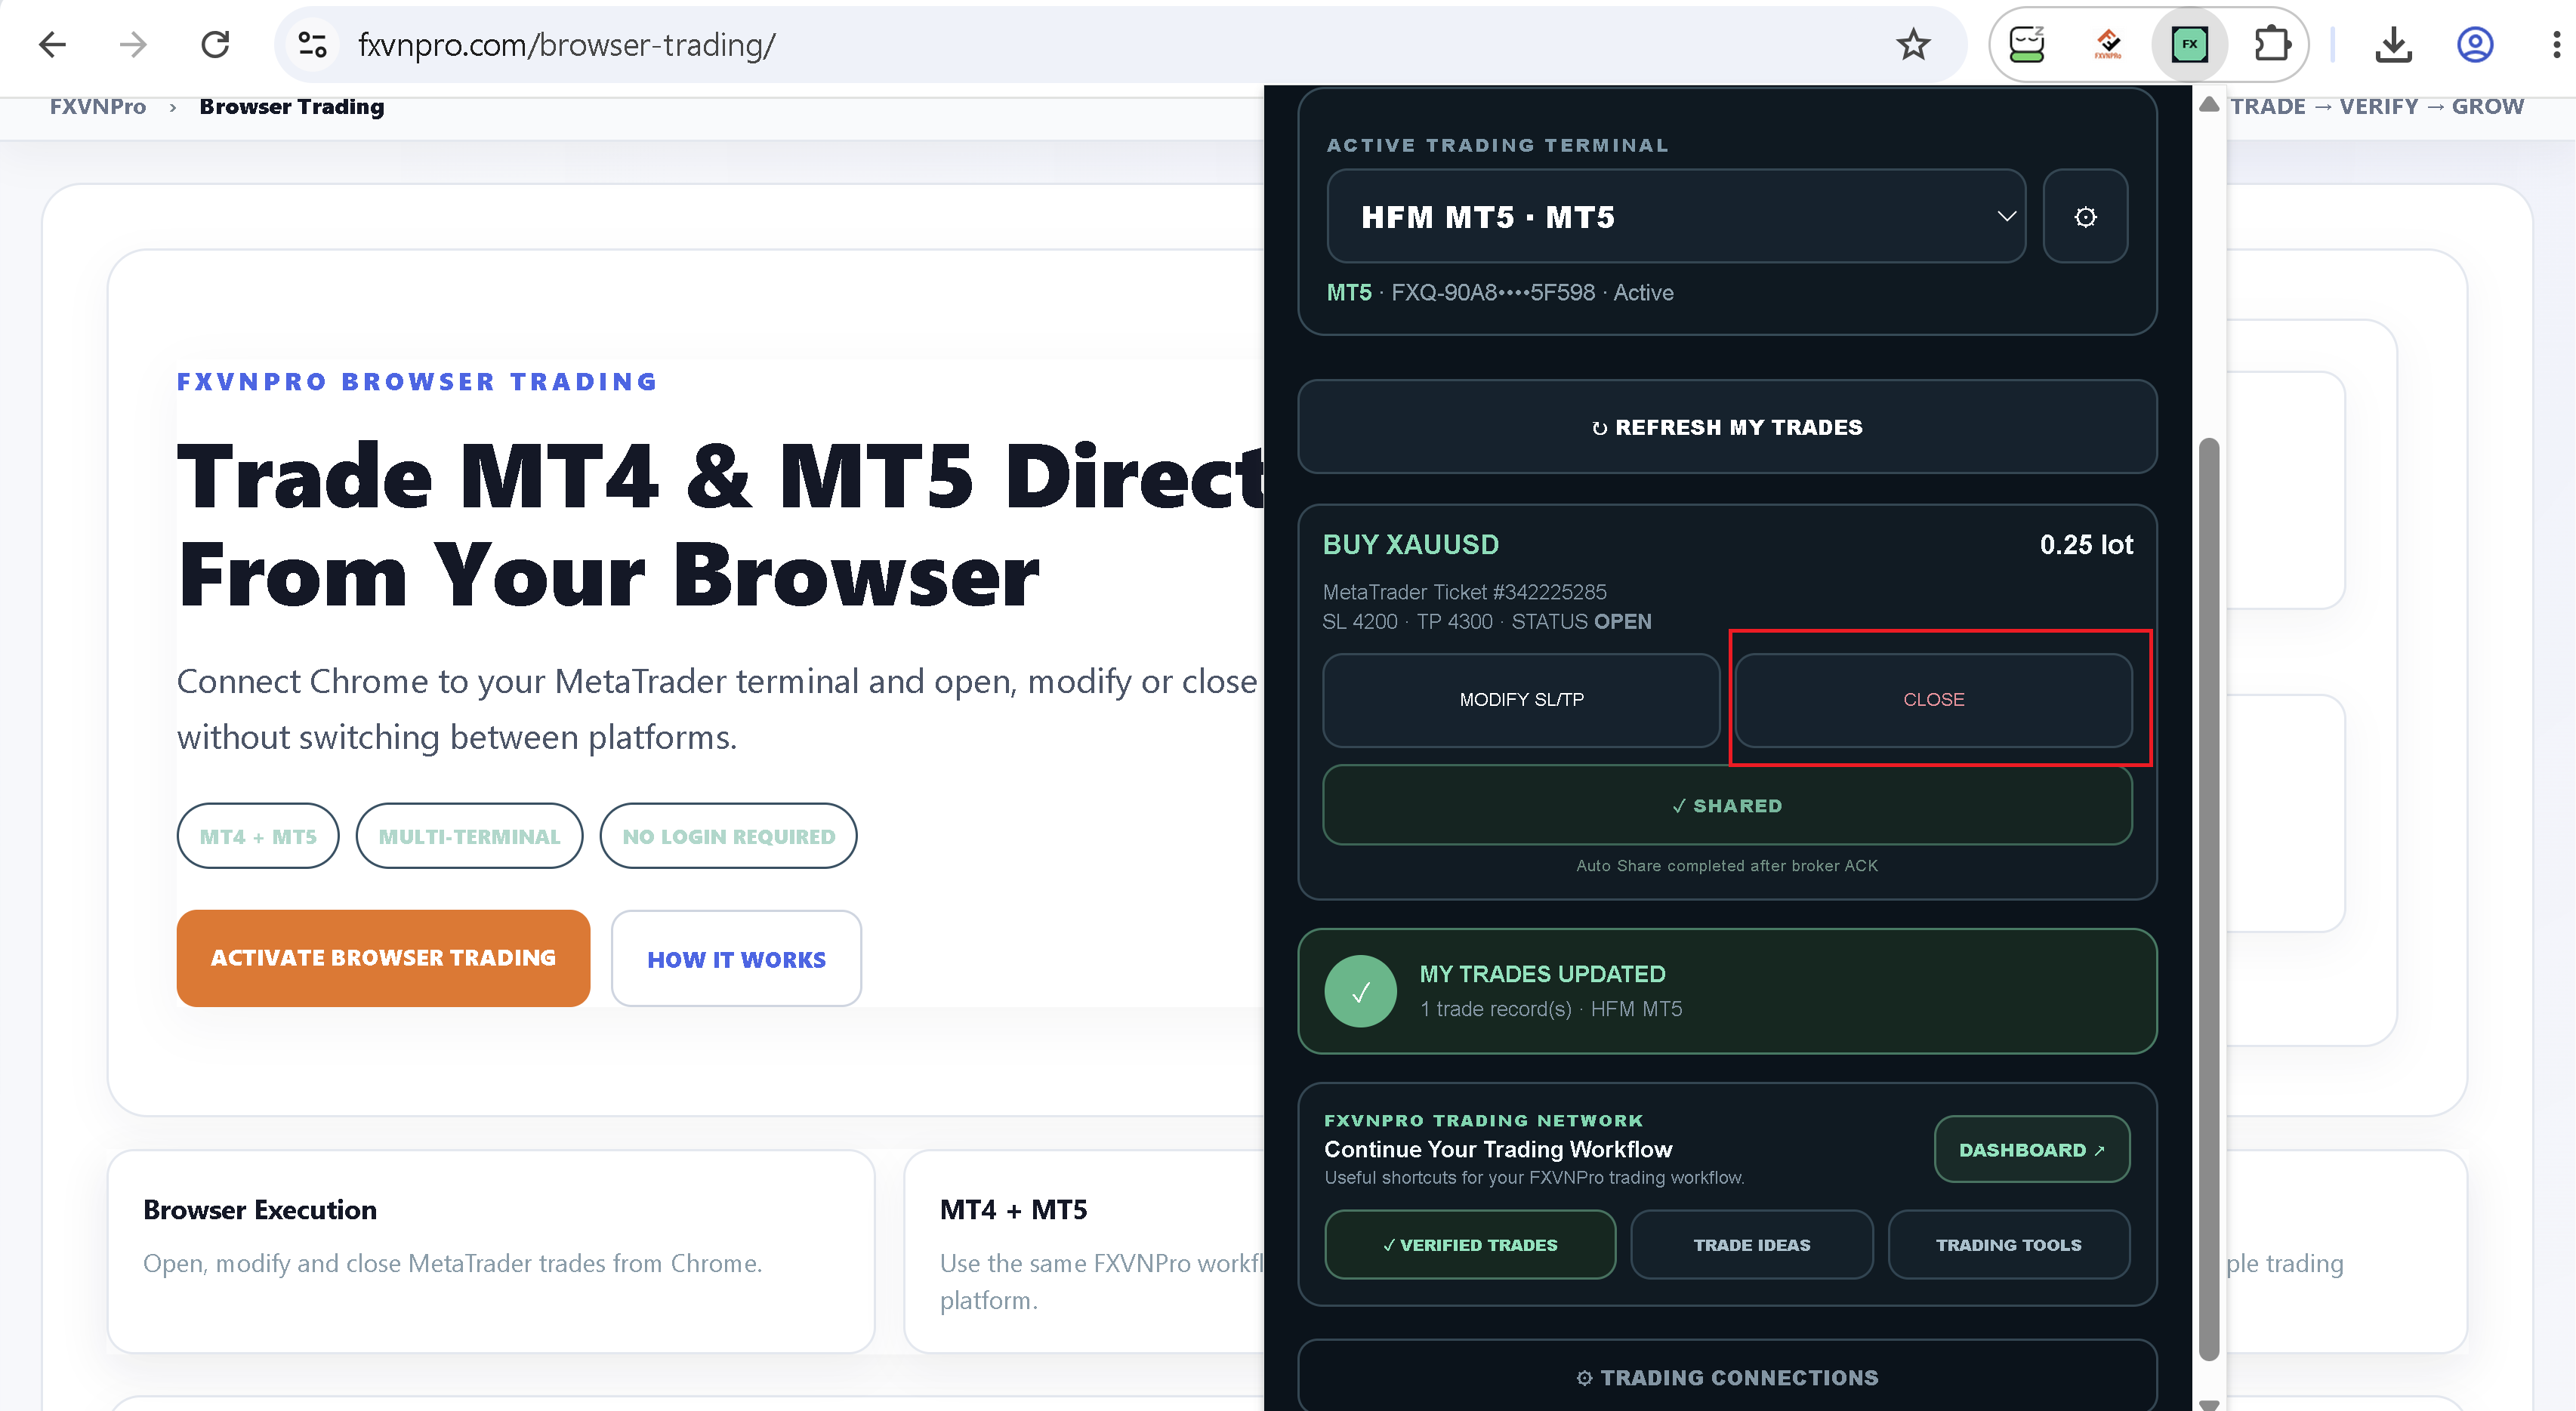This screenshot has width=2576, height=1411.
Task: Click the 'FXVNPRO TRADING NETWORK' label
Action: point(1483,1121)
